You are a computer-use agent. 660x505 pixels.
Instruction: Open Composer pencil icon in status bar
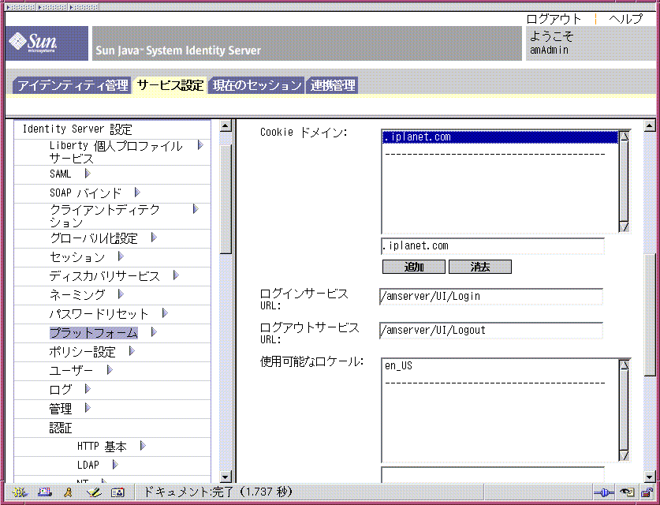click(x=94, y=492)
